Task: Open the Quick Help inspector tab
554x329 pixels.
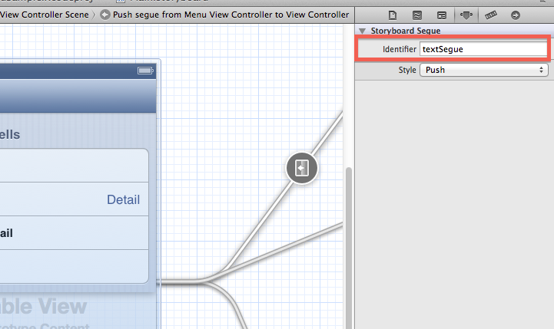Action: click(x=417, y=15)
